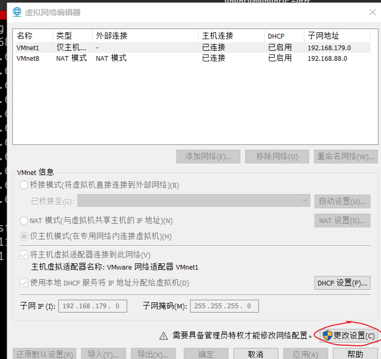Click 已连接 host cell in VMnet8 row

tap(214, 58)
